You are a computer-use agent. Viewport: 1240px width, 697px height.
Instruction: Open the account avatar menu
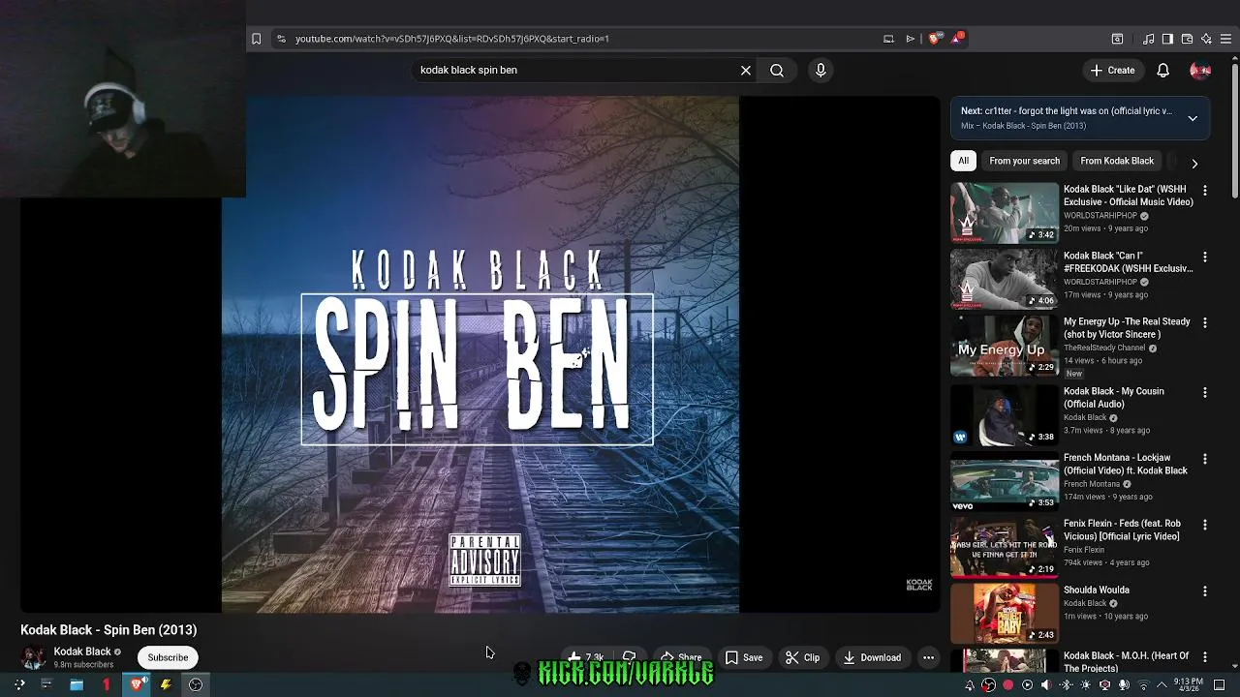coord(1200,70)
